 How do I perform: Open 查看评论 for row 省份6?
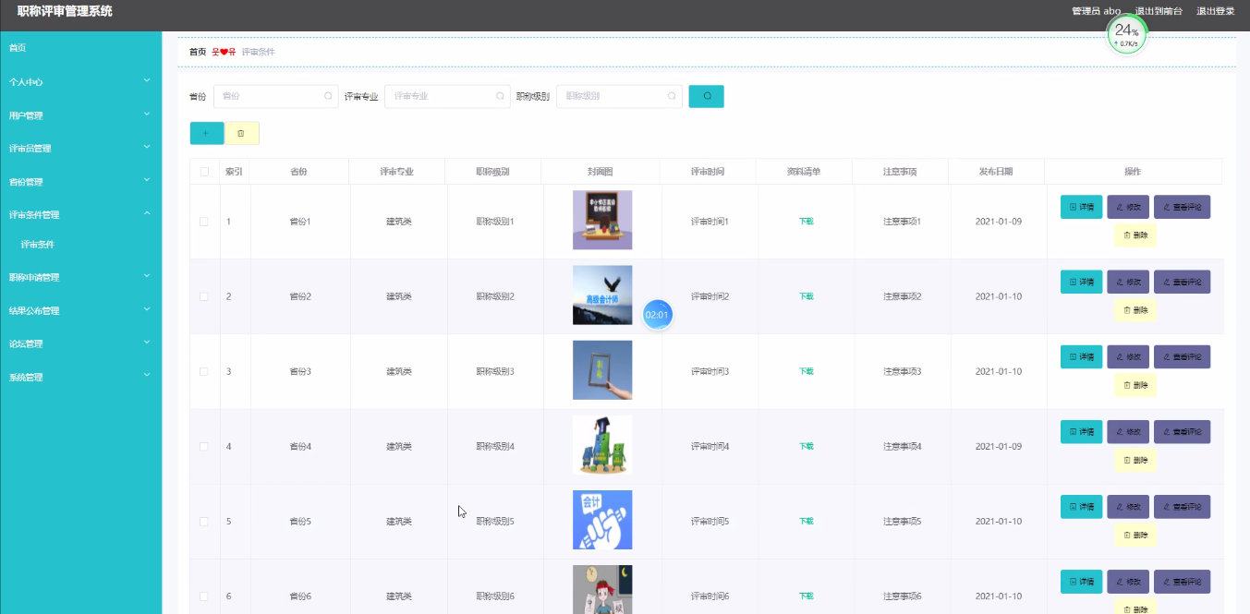[1182, 582]
